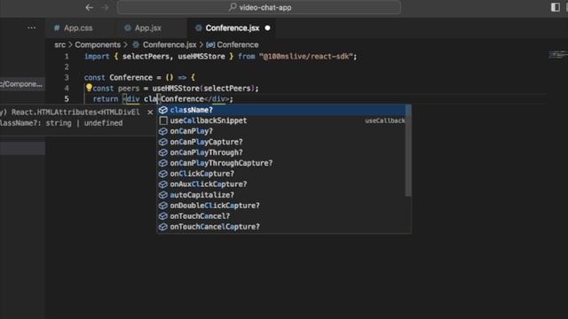Click the snippet square icon beside useCallbackSnippet
This screenshot has width=568, height=319.
(x=163, y=121)
